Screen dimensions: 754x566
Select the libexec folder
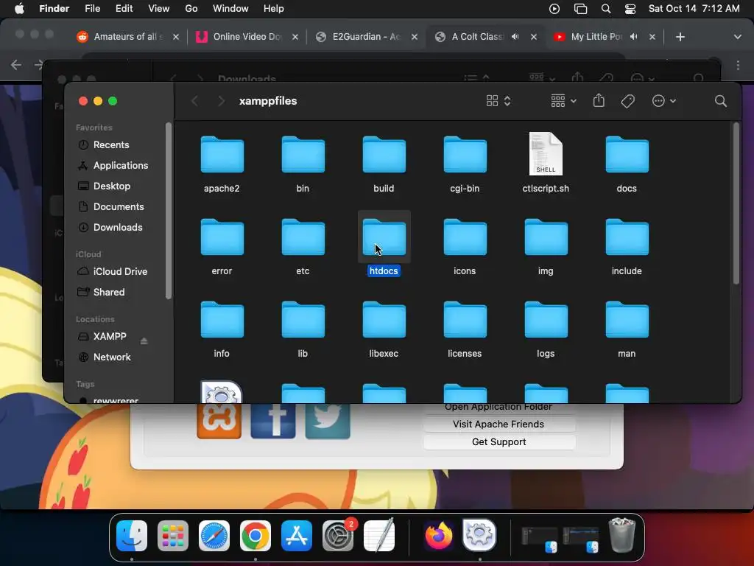(384, 320)
